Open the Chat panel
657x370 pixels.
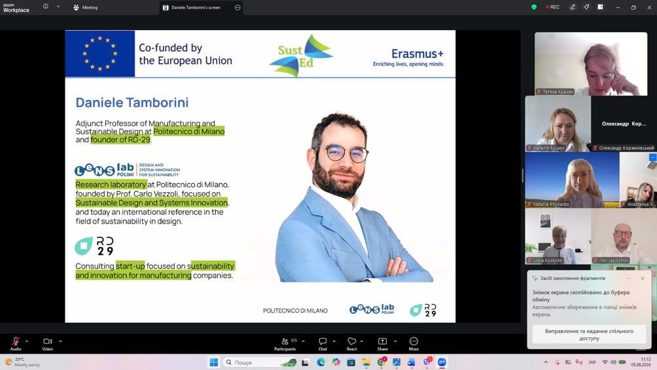[323, 344]
